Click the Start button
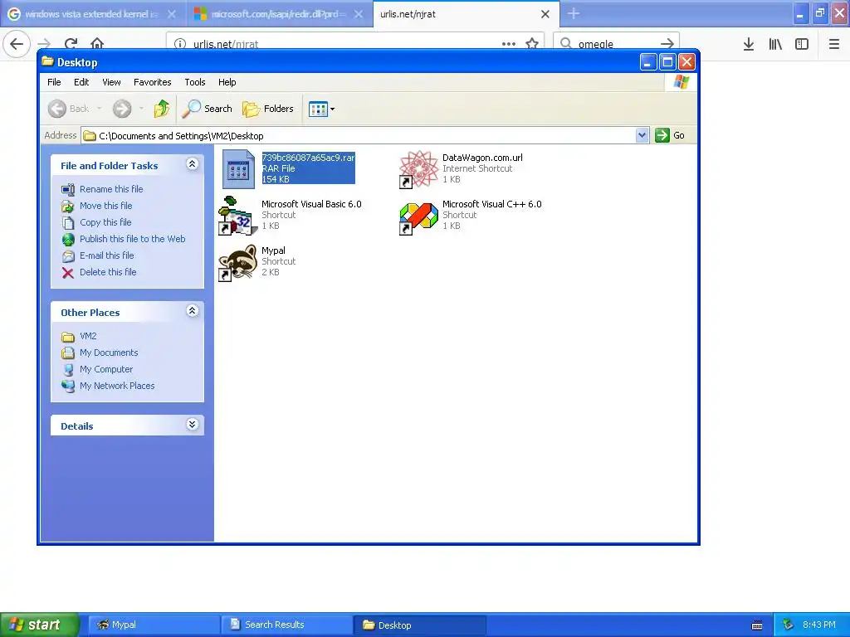Image resolution: width=850 pixels, height=637 pixels. tap(39, 625)
